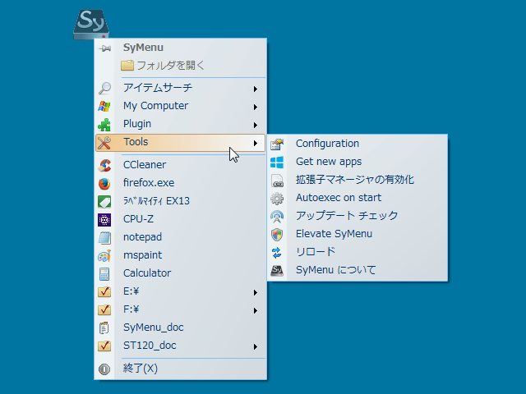526x394 pixels.
Task: Click the checkmark icon next to ST120_doc
Action: pyautogui.click(x=104, y=346)
